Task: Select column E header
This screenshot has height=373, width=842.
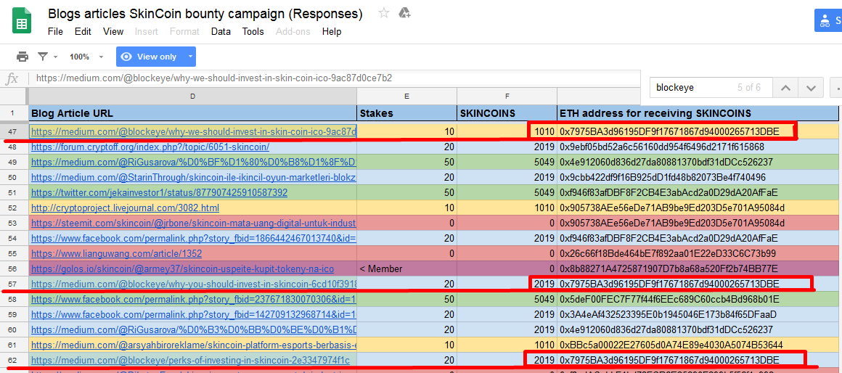Action: [x=406, y=96]
